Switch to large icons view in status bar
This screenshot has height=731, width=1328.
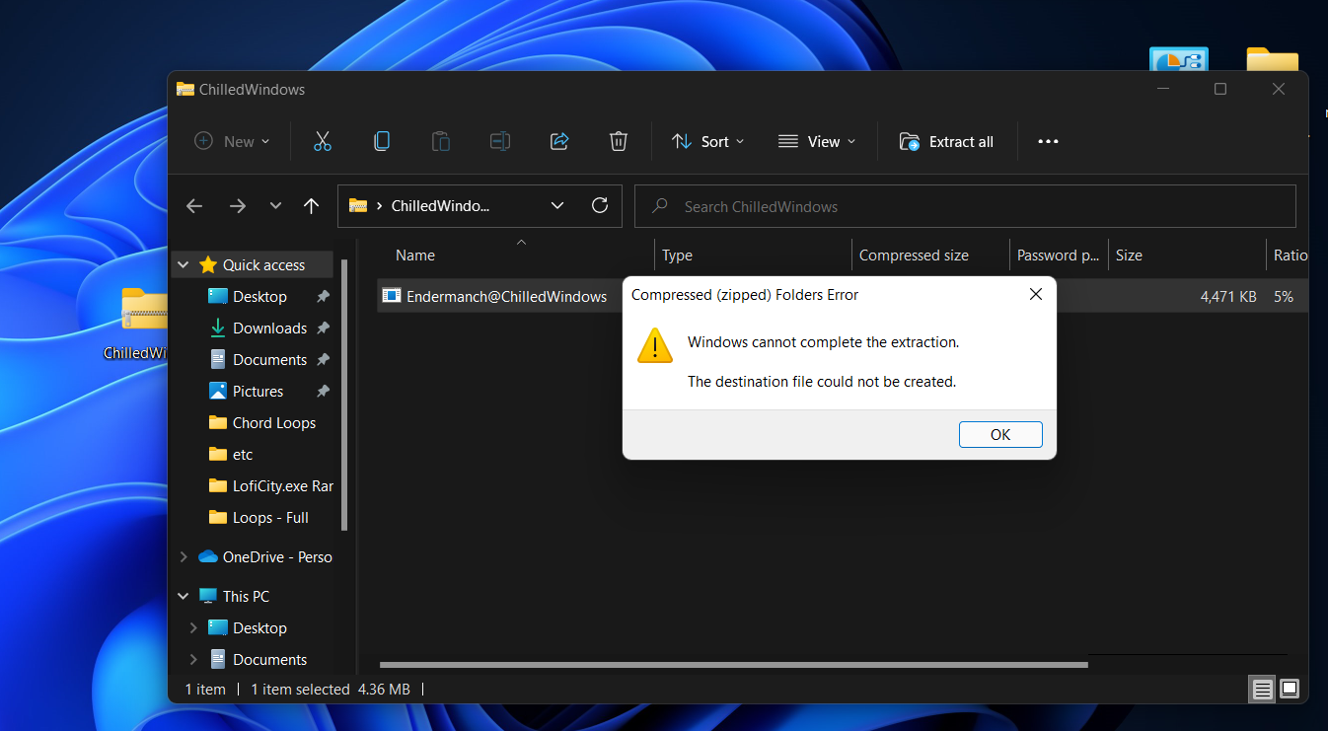click(x=1290, y=689)
